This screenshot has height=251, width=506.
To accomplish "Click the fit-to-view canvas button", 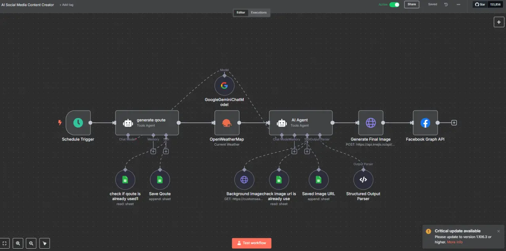I will [5, 244].
